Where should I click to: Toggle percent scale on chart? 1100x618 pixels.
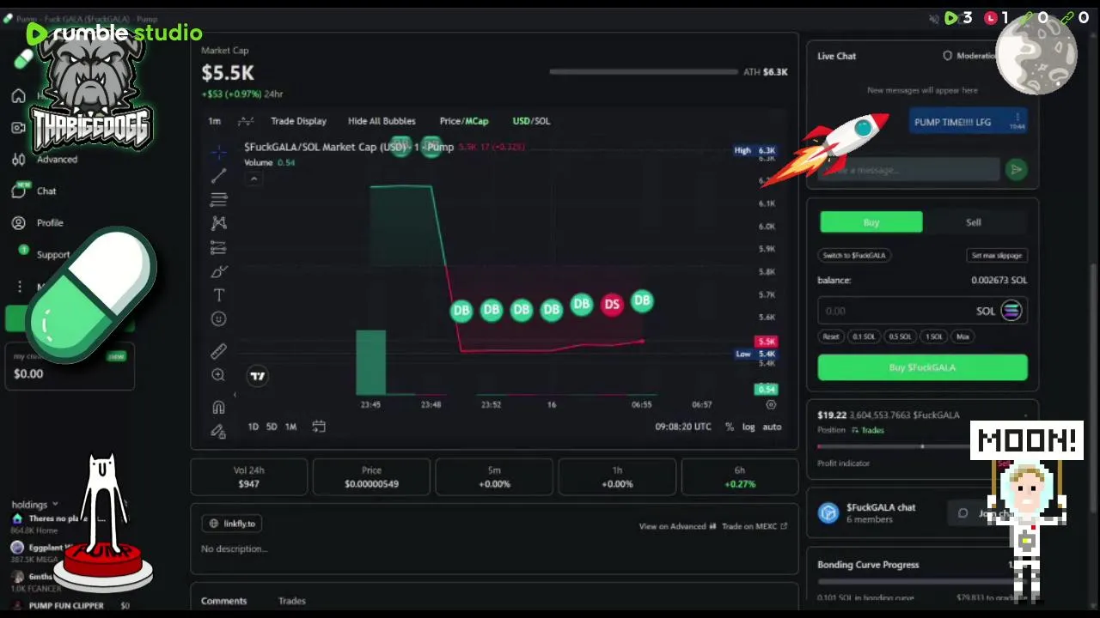[x=730, y=427]
